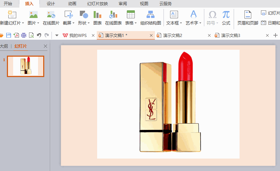Expand the 图片 dropdown arrow
This screenshot has height=171, width=280.
click(x=38, y=23)
